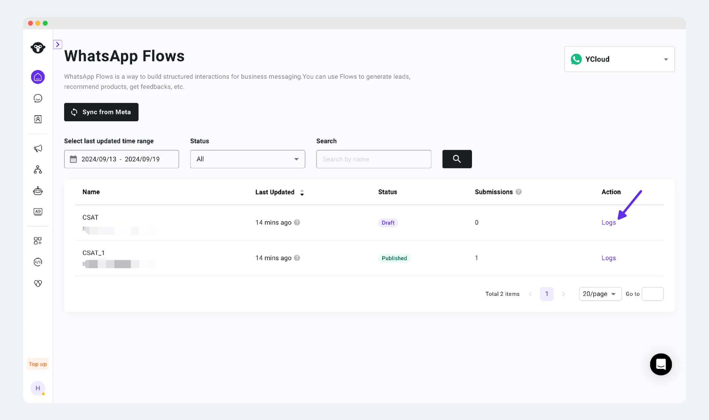This screenshot has height=420, width=709.
Task: Open the Home icon in the sidebar
Action: (x=38, y=77)
